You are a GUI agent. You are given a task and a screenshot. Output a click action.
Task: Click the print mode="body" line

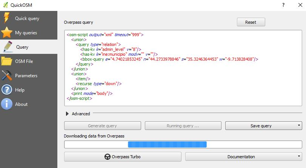[92, 93]
